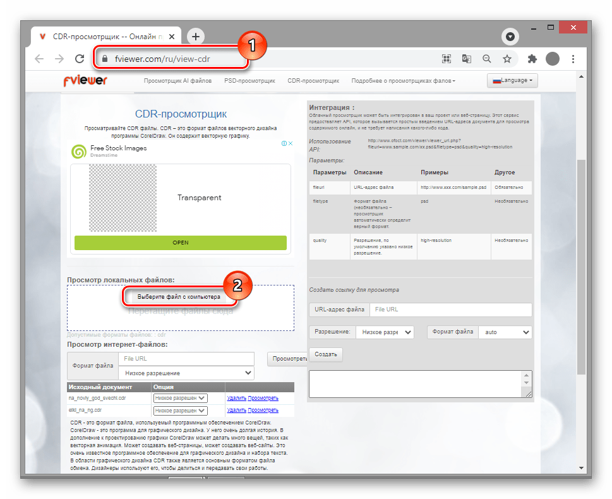Click na_noviy_god_svechi.cdr file name
The width and height of the screenshot is (612, 499).
coord(97,399)
